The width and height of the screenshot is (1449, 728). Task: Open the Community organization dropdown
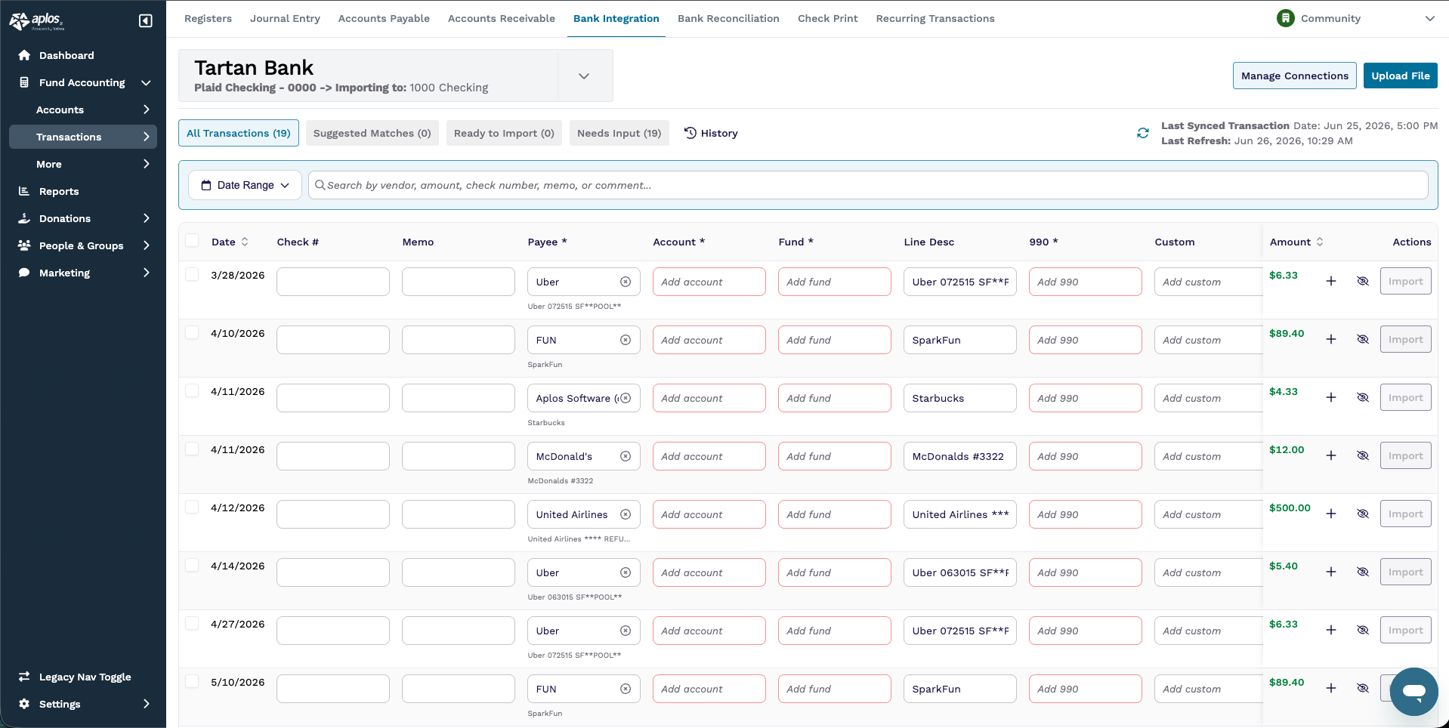point(1429,19)
